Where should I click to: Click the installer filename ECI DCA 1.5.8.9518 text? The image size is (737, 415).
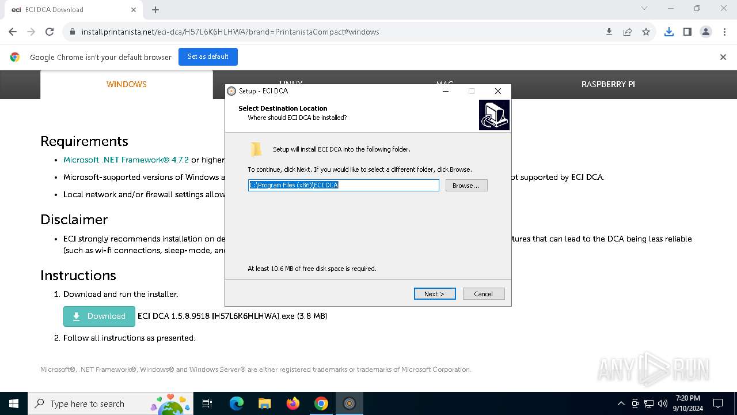click(x=233, y=316)
